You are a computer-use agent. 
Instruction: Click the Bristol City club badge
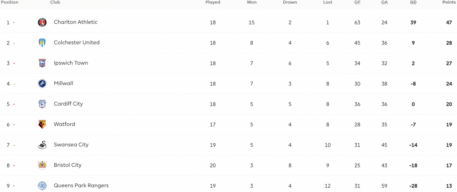pyautogui.click(x=42, y=166)
